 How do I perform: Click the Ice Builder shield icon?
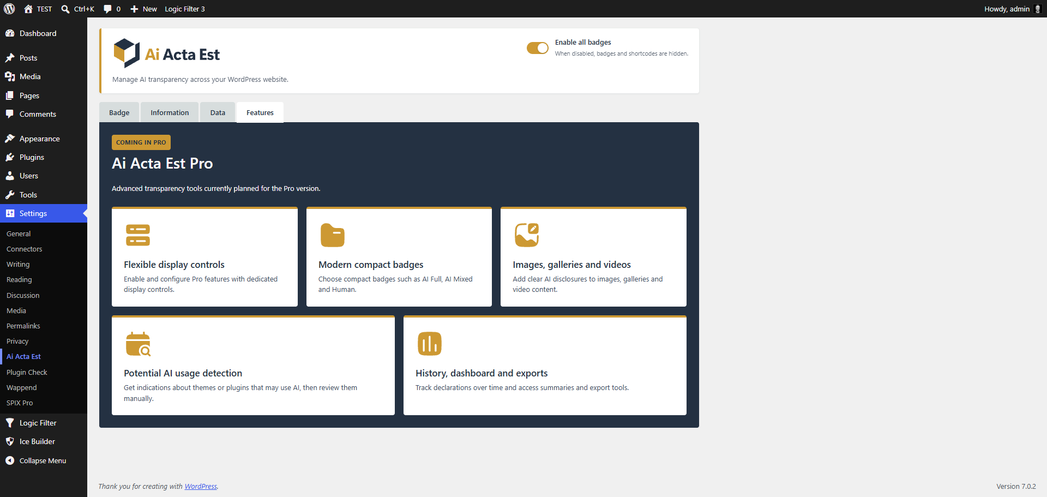coord(10,441)
